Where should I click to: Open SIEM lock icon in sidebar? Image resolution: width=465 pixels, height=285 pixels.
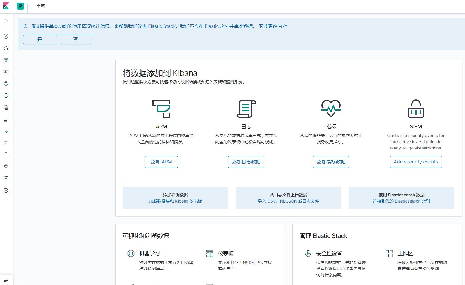6,155
